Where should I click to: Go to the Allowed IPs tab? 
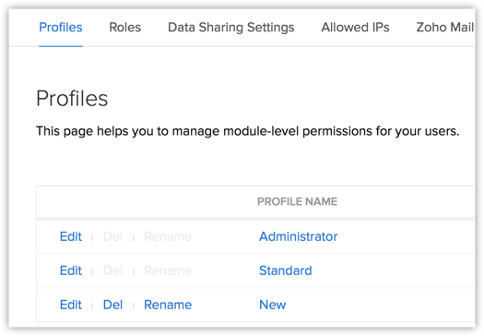coord(355,27)
